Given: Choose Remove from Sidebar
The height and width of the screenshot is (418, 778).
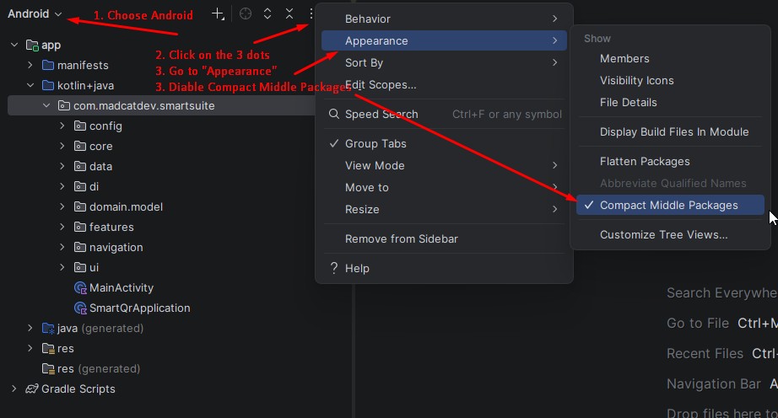Looking at the screenshot, I should (x=444, y=238).
